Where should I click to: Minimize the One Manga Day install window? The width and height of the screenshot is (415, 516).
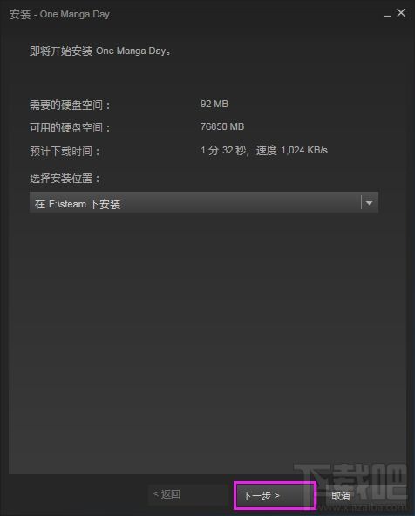click(x=387, y=14)
